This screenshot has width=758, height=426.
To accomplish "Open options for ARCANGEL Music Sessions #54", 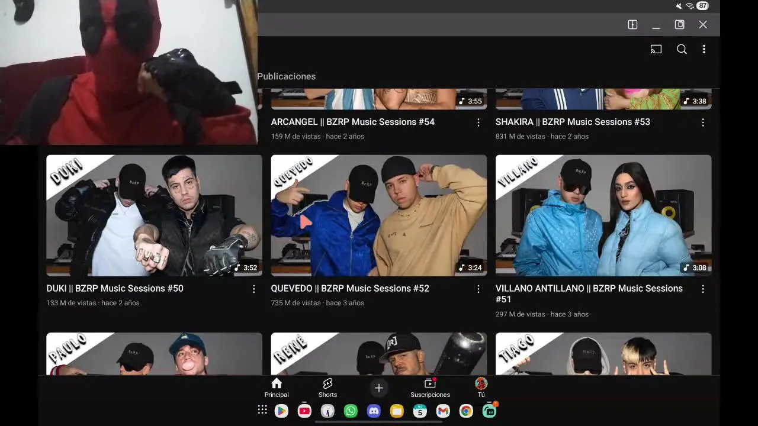I will coord(478,122).
